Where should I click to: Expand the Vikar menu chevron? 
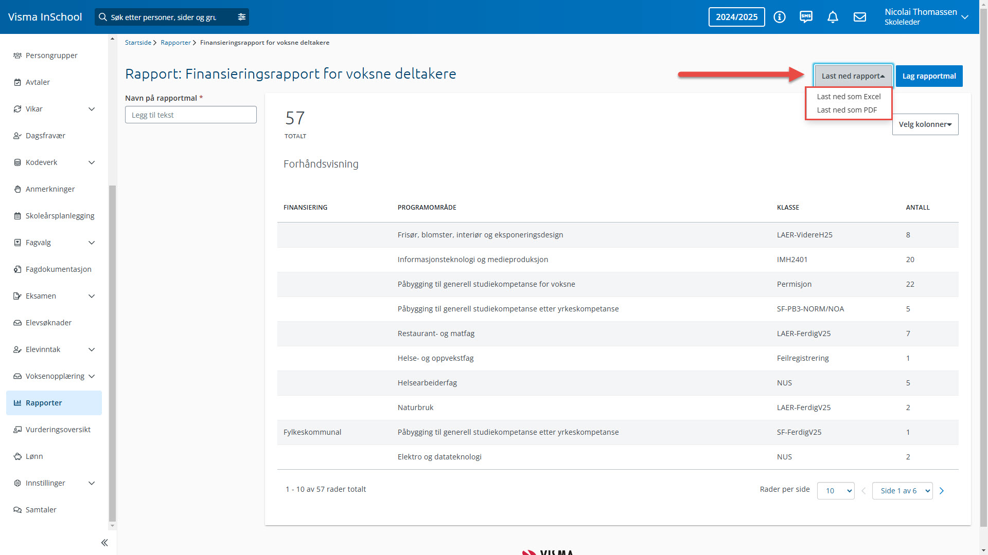(92, 109)
